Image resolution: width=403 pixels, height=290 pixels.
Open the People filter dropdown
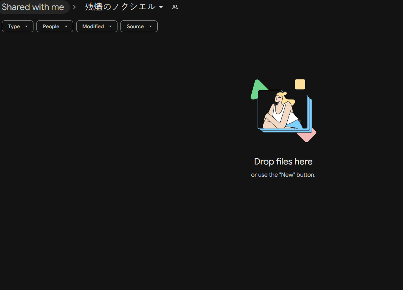(x=55, y=26)
